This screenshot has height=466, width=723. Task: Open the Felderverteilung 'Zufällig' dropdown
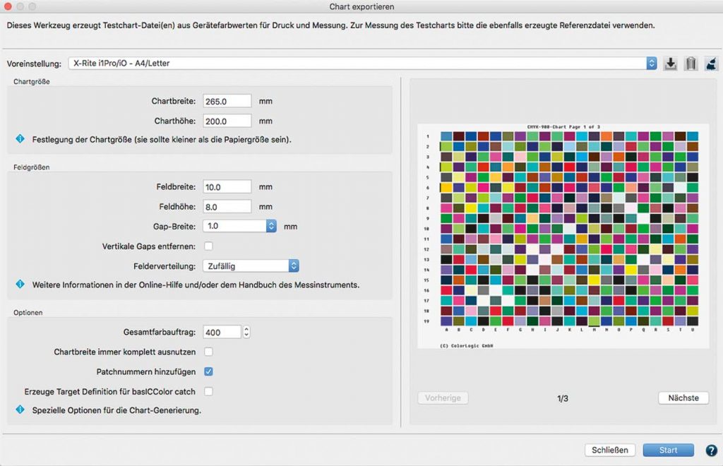tap(294, 265)
